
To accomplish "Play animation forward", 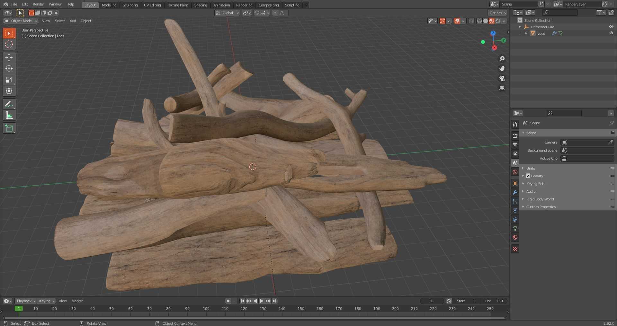I will point(261,301).
